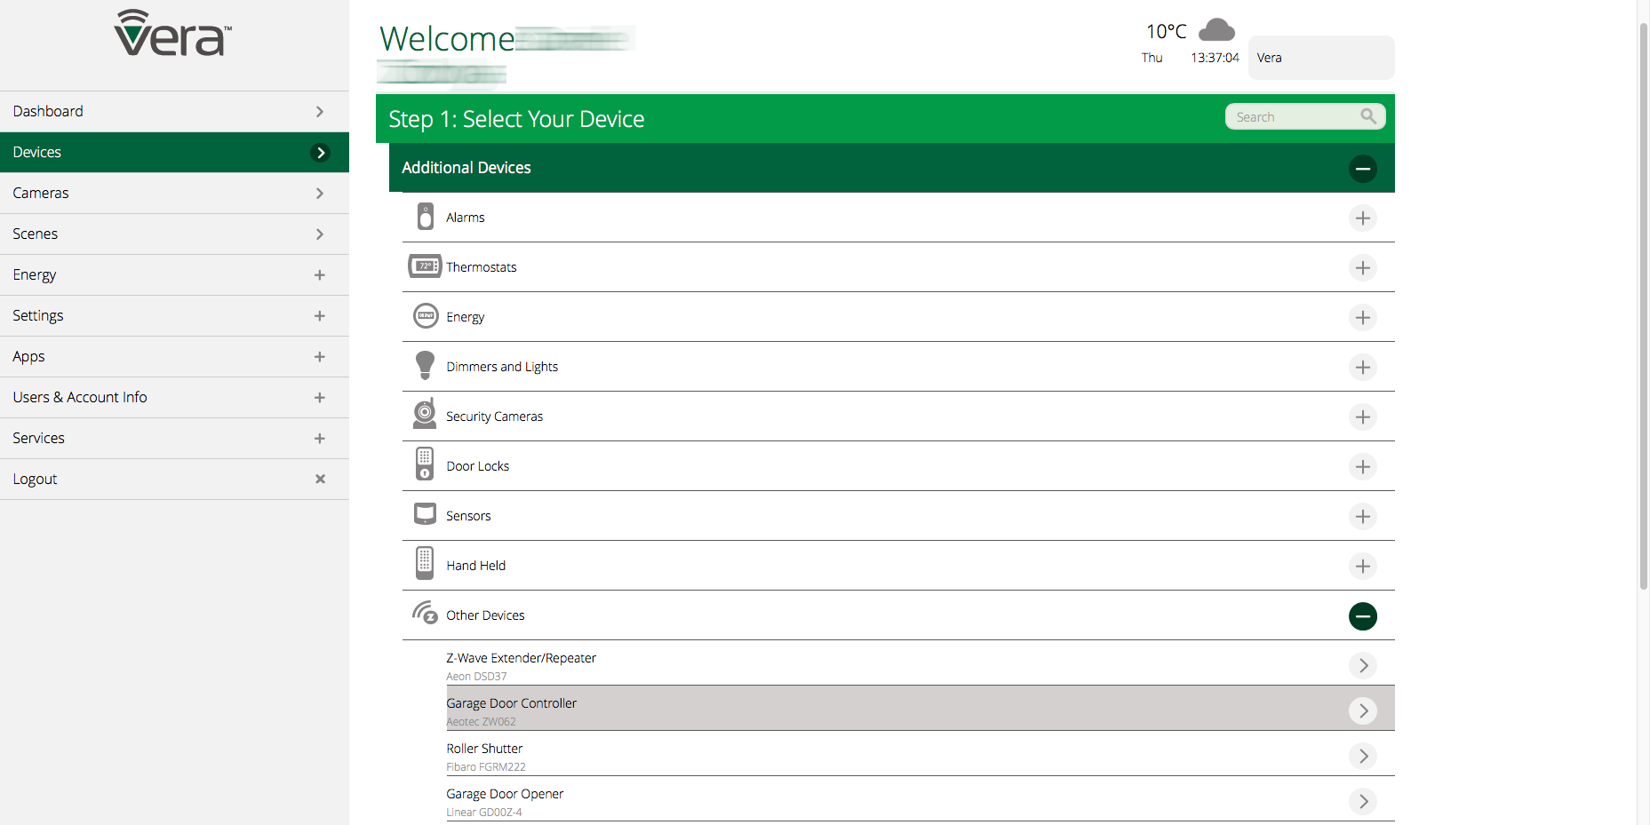Expand the Settings sidebar menu
1650x825 pixels.
point(319,316)
